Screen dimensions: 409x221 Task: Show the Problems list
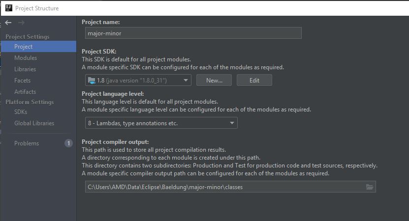[x=27, y=143]
